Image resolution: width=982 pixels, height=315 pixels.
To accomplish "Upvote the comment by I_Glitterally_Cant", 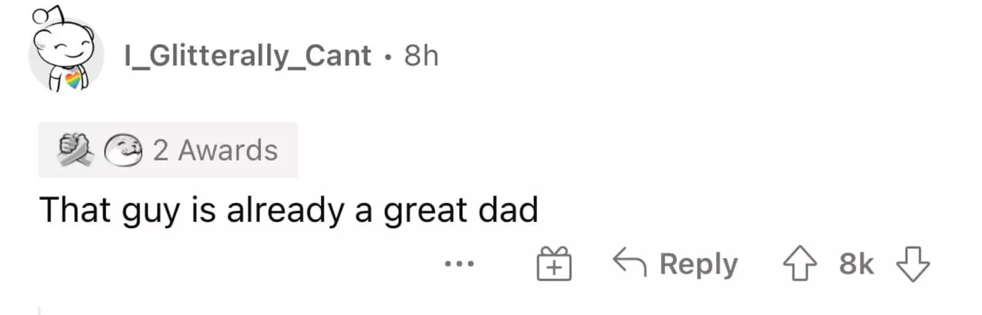I will pyautogui.click(x=800, y=264).
